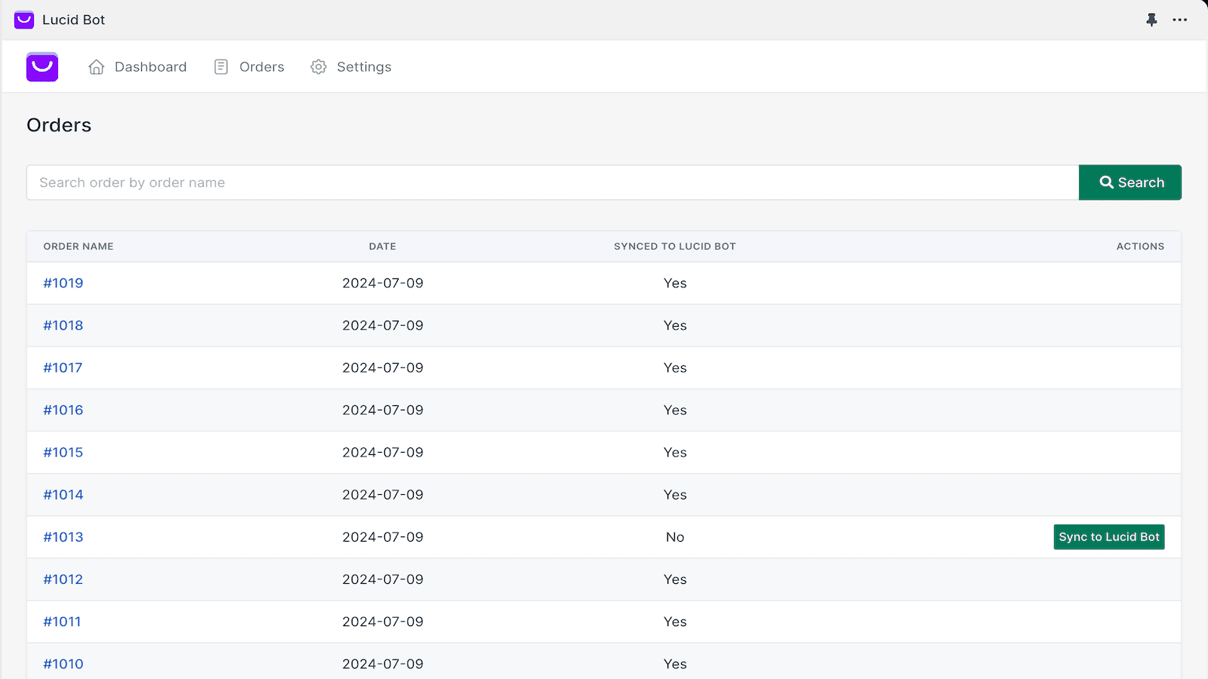
Task: Open the Dashboard menu item
Action: click(x=150, y=67)
